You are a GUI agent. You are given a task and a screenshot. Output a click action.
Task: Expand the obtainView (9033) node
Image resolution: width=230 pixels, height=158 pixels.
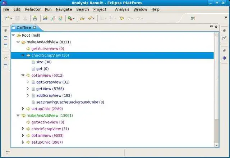23,135
